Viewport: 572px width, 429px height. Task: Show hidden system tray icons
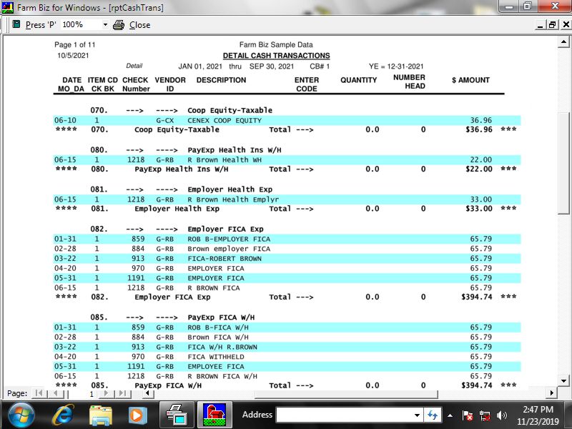pyautogui.click(x=450, y=415)
